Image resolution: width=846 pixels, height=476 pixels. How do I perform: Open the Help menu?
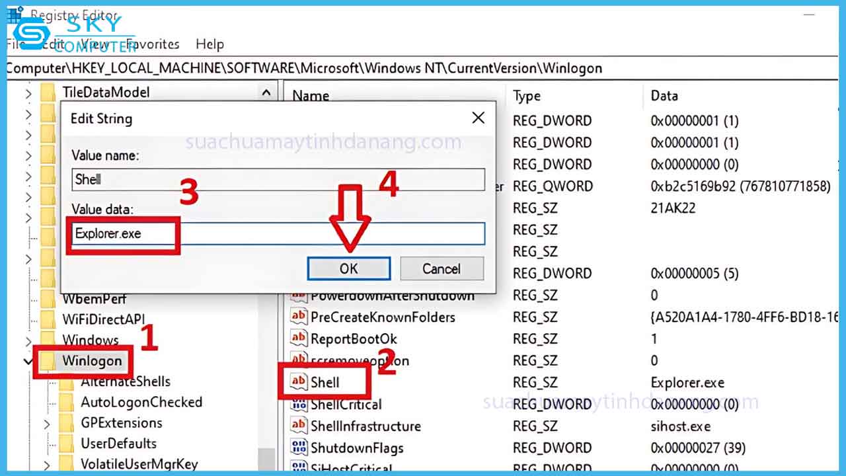(210, 44)
